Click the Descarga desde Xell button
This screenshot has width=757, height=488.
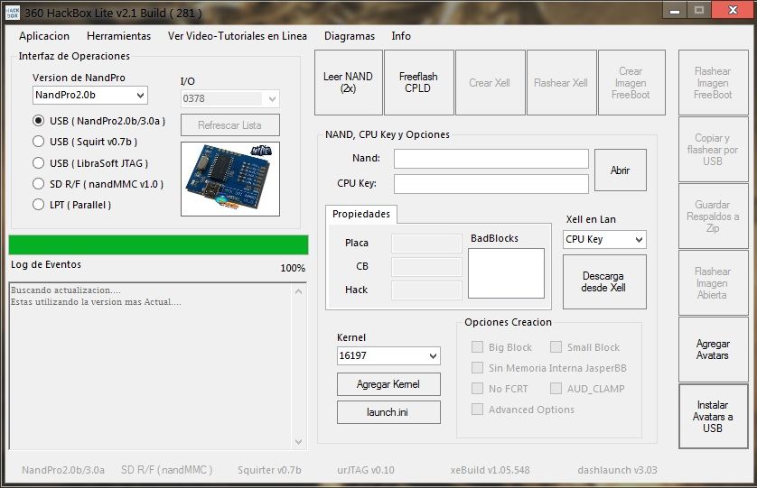604,281
